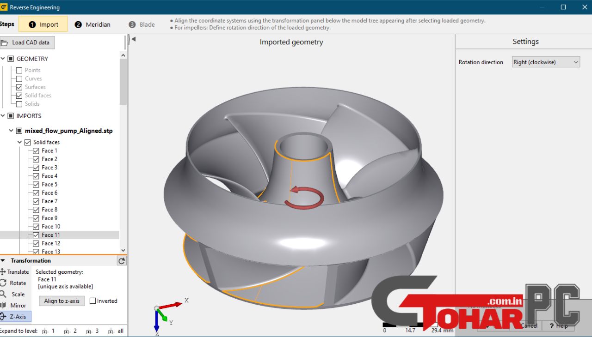Viewport: 592px width, 337px height.
Task: Collapse the IMPORTS tree section
Action: point(3,116)
